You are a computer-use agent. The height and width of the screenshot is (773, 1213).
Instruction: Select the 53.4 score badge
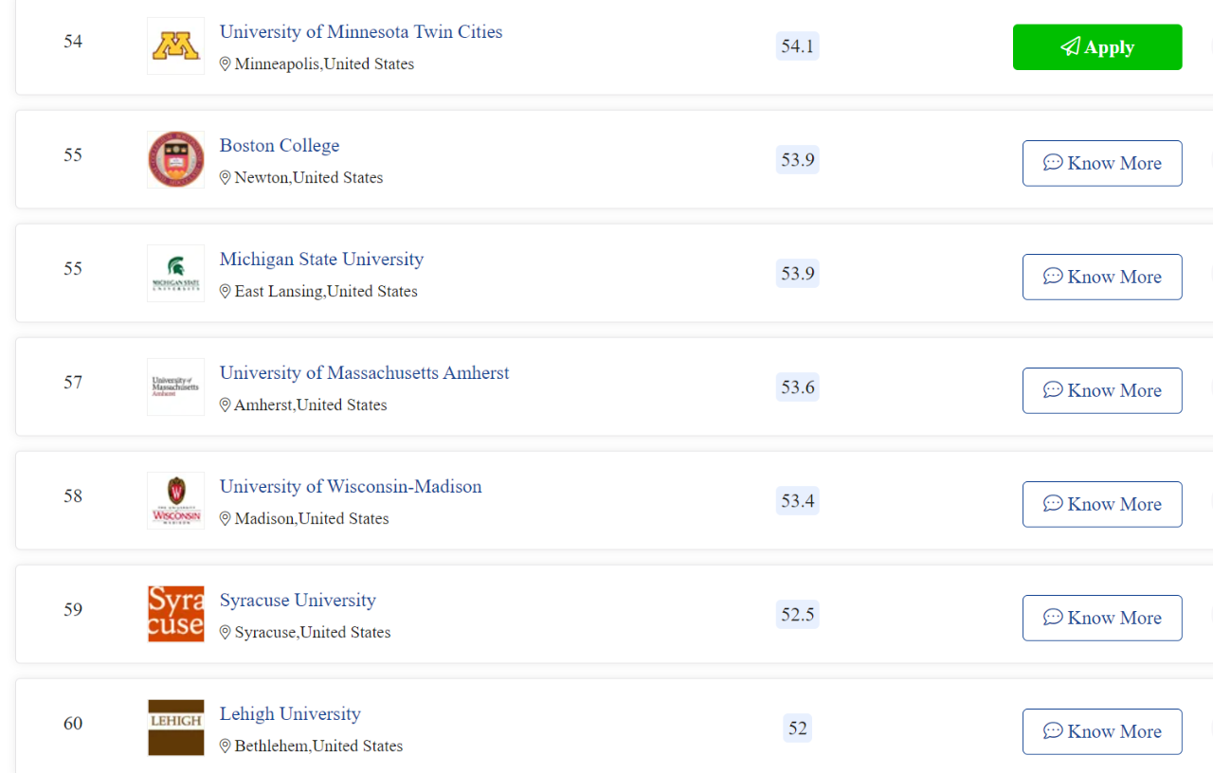click(797, 501)
